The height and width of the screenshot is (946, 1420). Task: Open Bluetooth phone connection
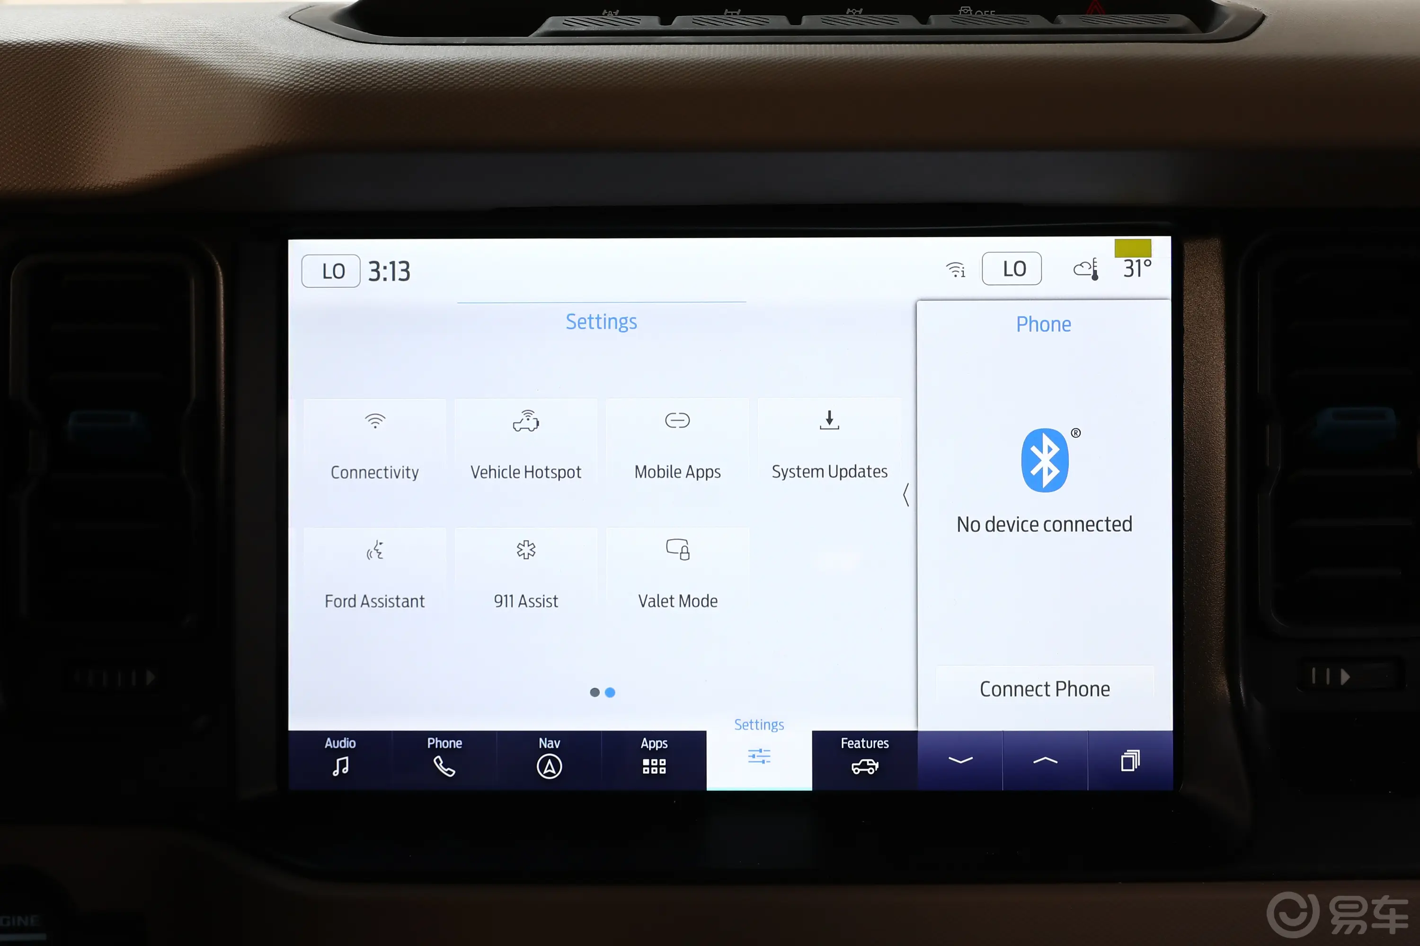[1043, 688]
